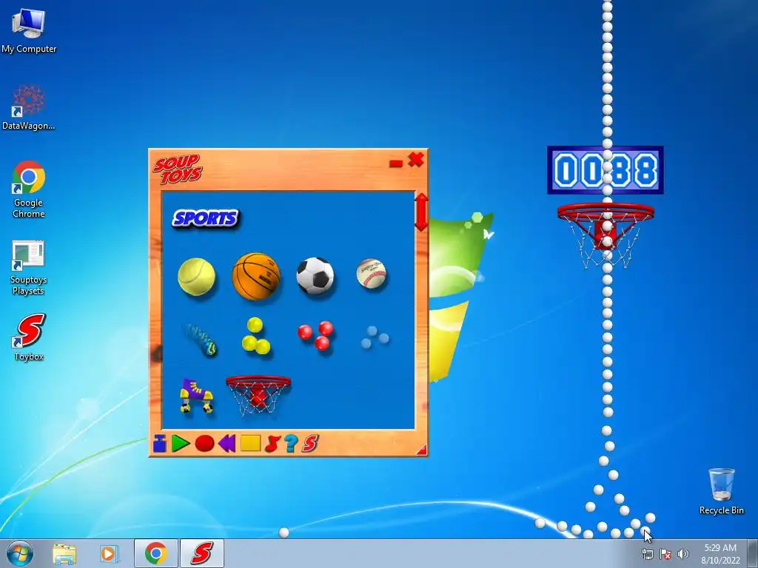Open help with blue question mark
The width and height of the screenshot is (758, 568).
pyautogui.click(x=291, y=444)
